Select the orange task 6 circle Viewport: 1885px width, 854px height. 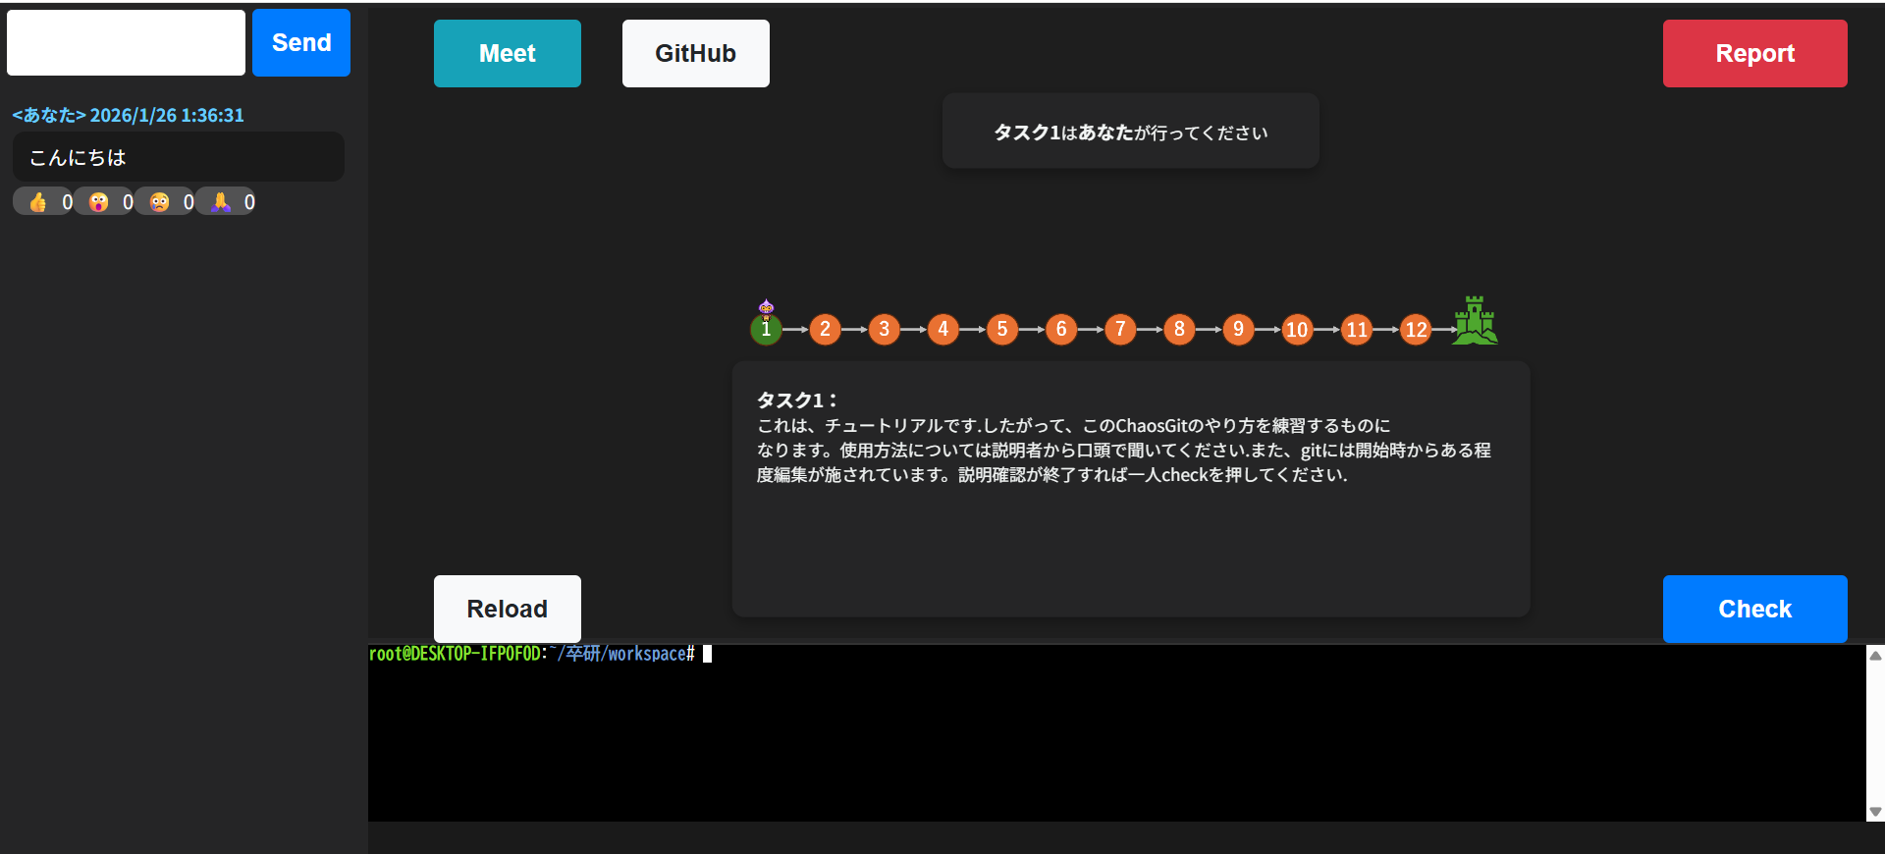point(1061,329)
